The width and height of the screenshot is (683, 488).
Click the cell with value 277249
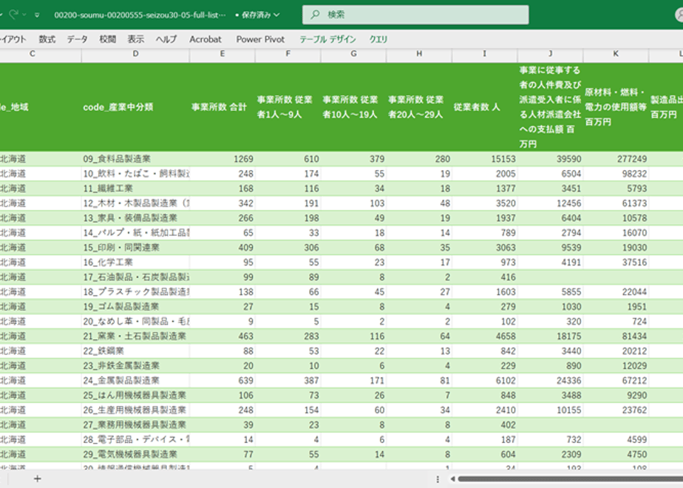616,159
